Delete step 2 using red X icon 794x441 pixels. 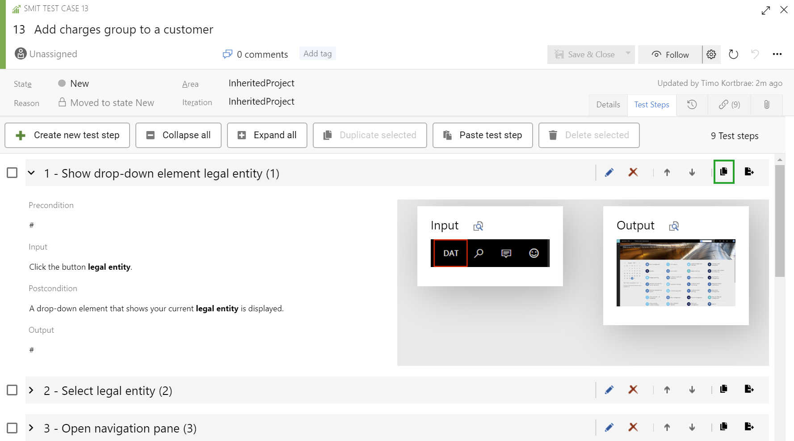(633, 390)
